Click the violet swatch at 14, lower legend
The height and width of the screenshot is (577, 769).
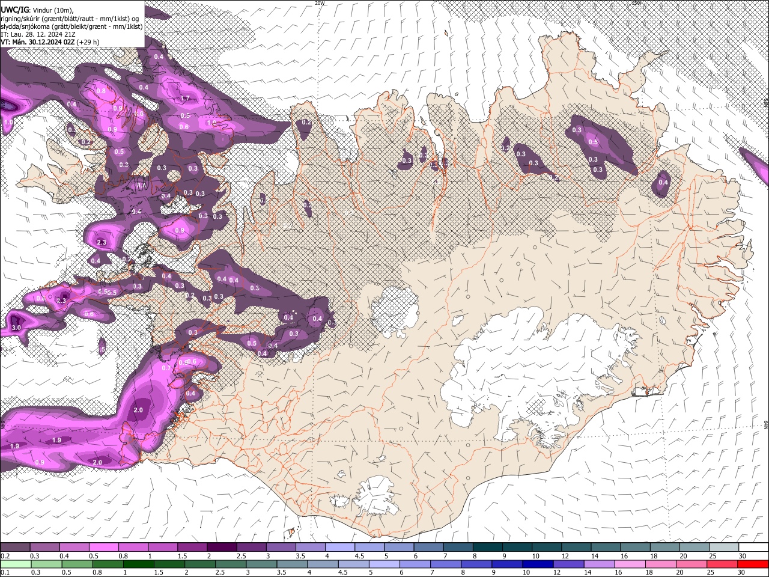tap(598, 564)
